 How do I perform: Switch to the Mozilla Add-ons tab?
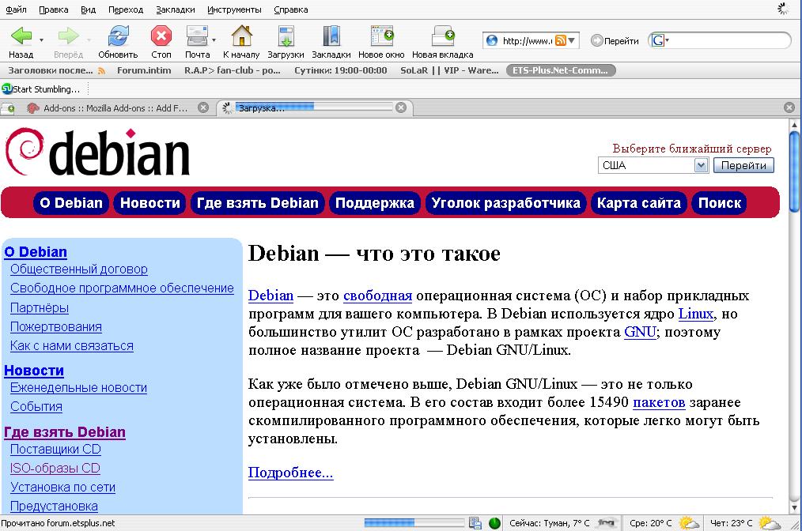click(x=115, y=107)
